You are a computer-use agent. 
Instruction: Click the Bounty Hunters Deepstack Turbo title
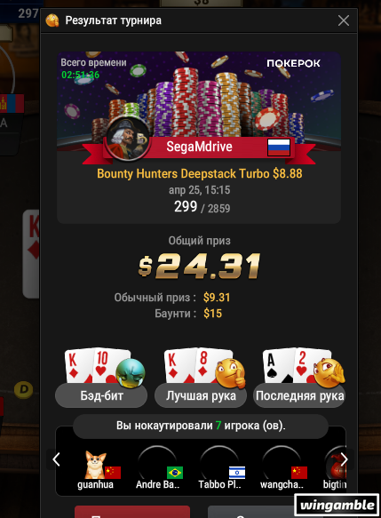pos(200,174)
